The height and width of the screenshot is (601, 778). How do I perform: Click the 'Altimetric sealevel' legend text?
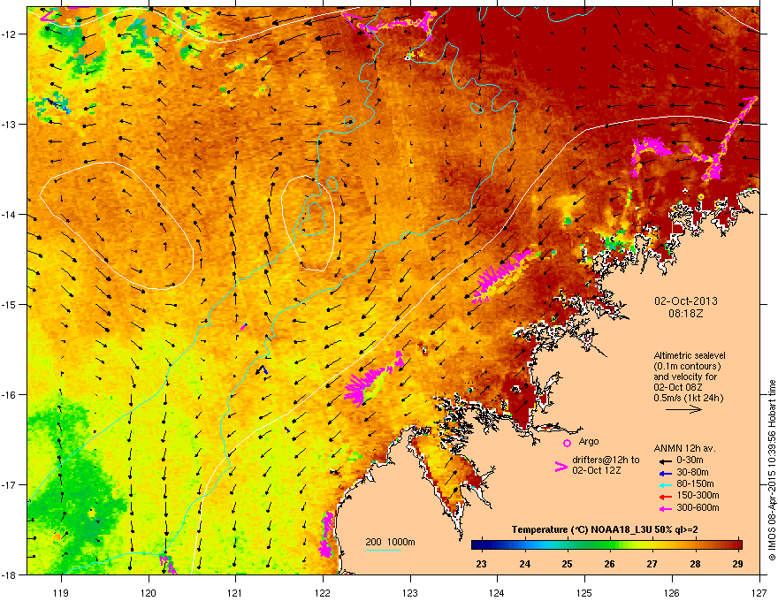coord(690,355)
